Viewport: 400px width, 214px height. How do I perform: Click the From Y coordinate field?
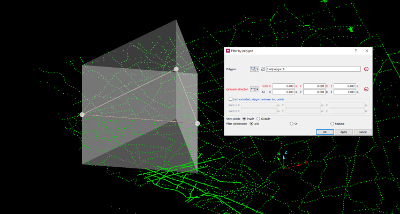pos(314,86)
